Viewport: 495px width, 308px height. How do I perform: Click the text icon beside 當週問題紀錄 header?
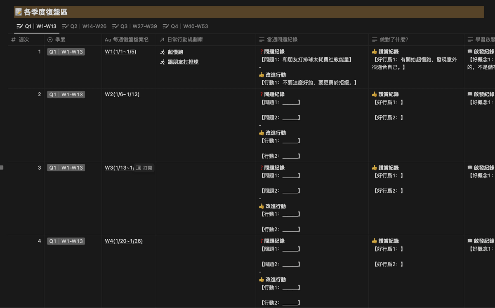pos(262,40)
